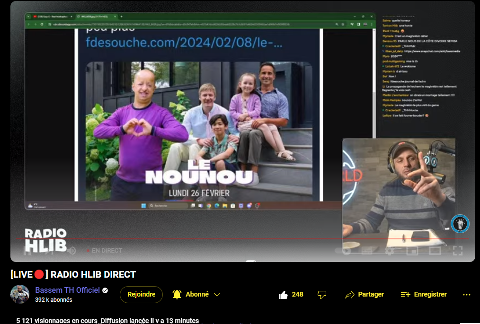This screenshot has height=324, width=480.
Task: Mute the video with the speaker icon
Action: click(71, 251)
